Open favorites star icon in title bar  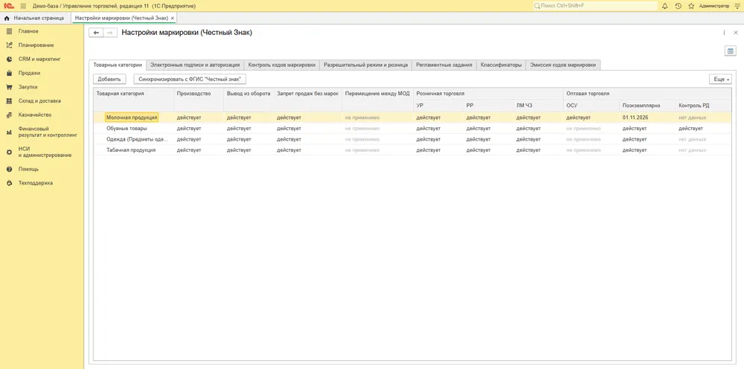691,6
